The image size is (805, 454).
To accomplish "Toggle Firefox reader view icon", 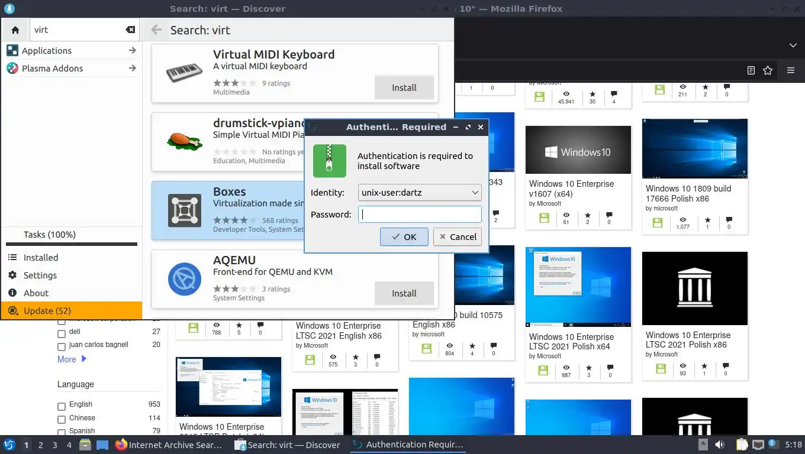I will pos(751,70).
